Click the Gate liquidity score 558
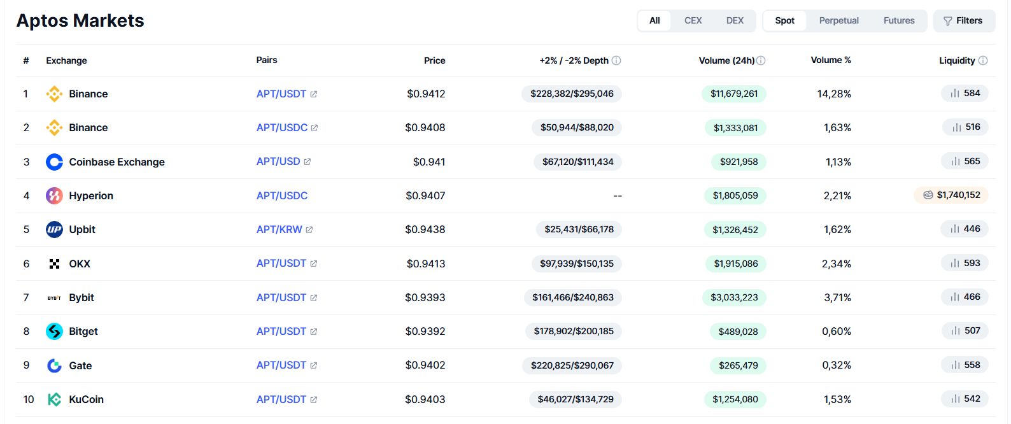 pos(965,365)
